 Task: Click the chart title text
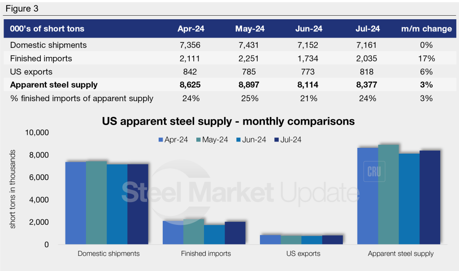tap(228, 121)
